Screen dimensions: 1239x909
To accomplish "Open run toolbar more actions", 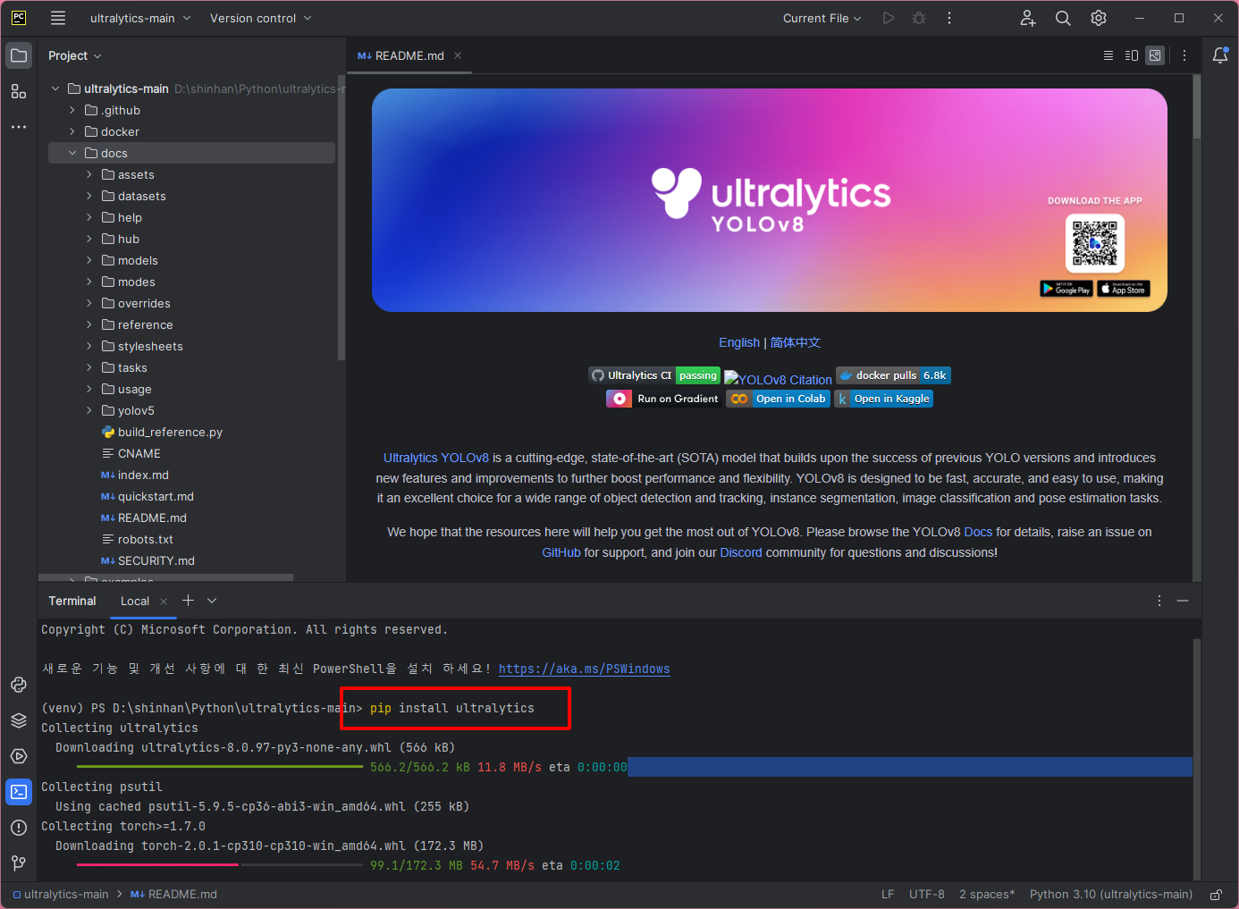I will (949, 18).
